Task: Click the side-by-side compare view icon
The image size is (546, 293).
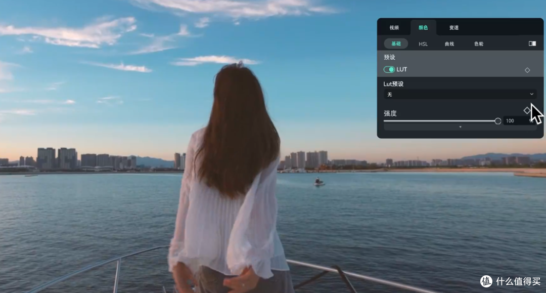Action: [x=532, y=44]
